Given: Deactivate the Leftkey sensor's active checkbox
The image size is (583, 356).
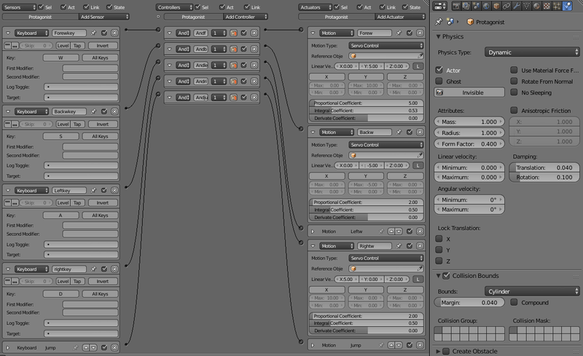Looking at the screenshot, I should pyautogui.click(x=104, y=190).
